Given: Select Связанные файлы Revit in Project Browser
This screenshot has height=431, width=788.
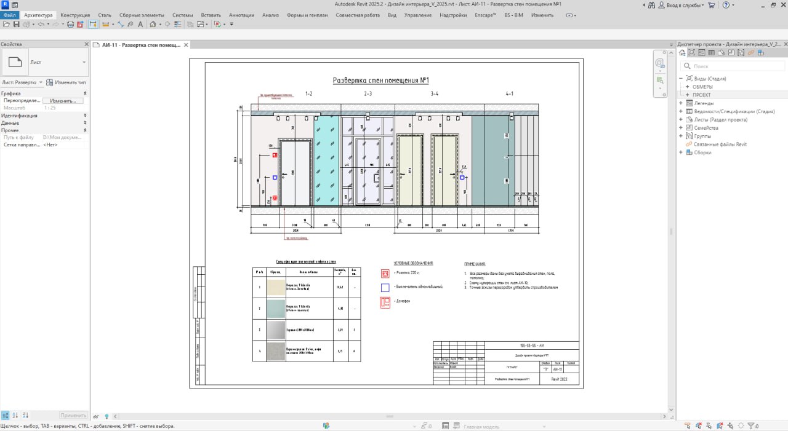Looking at the screenshot, I should pyautogui.click(x=720, y=144).
